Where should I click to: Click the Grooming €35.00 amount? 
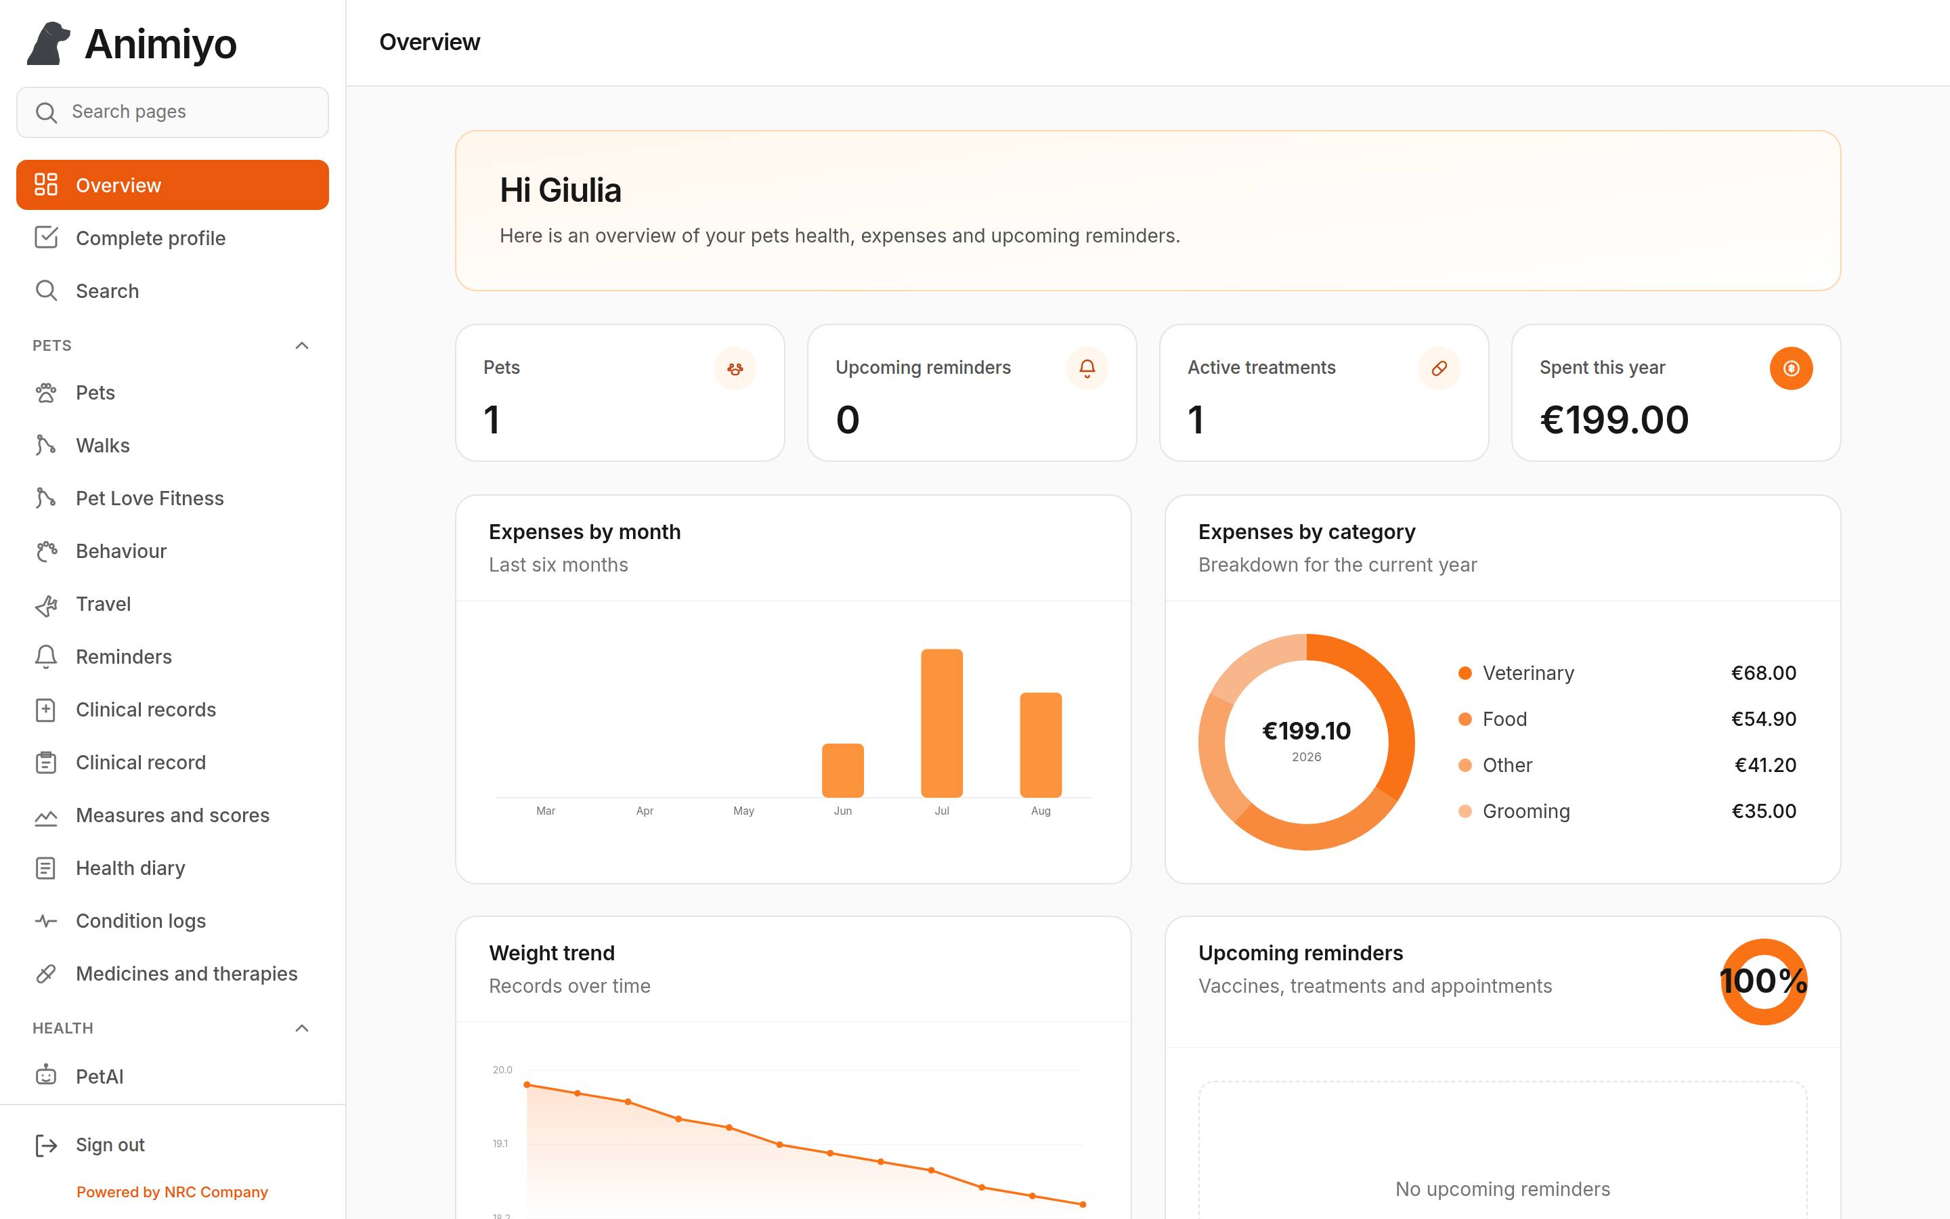point(1764,811)
